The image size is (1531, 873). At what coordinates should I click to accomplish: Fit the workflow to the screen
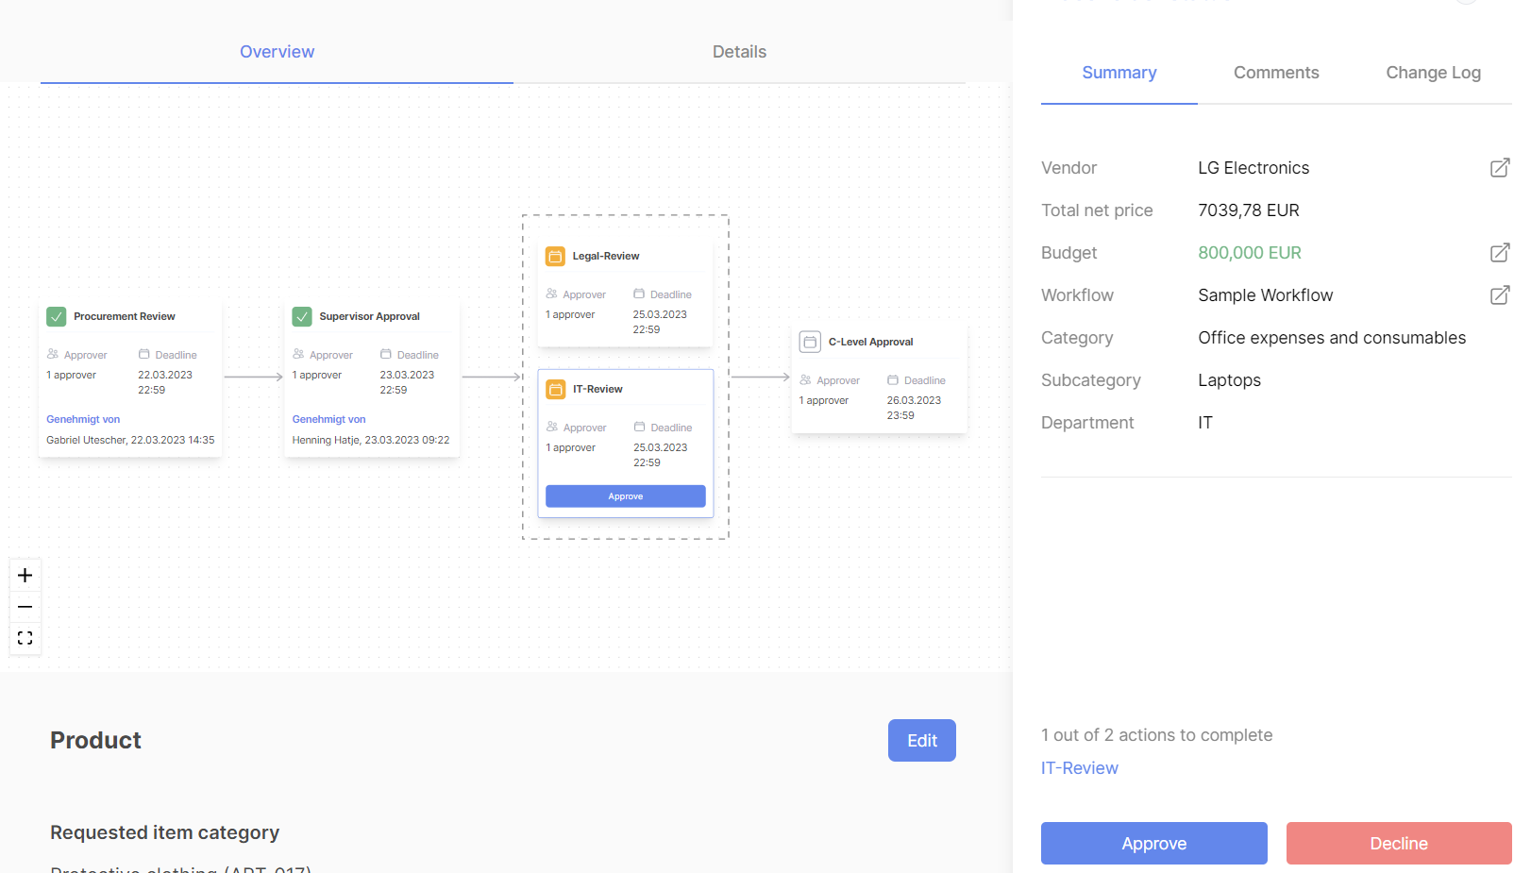click(x=25, y=638)
